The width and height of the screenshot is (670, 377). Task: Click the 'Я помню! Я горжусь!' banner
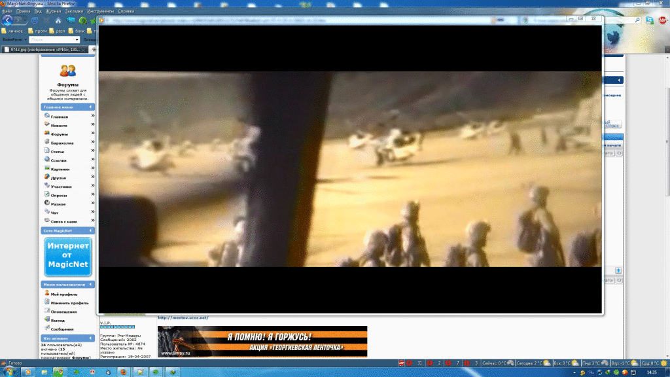262,342
